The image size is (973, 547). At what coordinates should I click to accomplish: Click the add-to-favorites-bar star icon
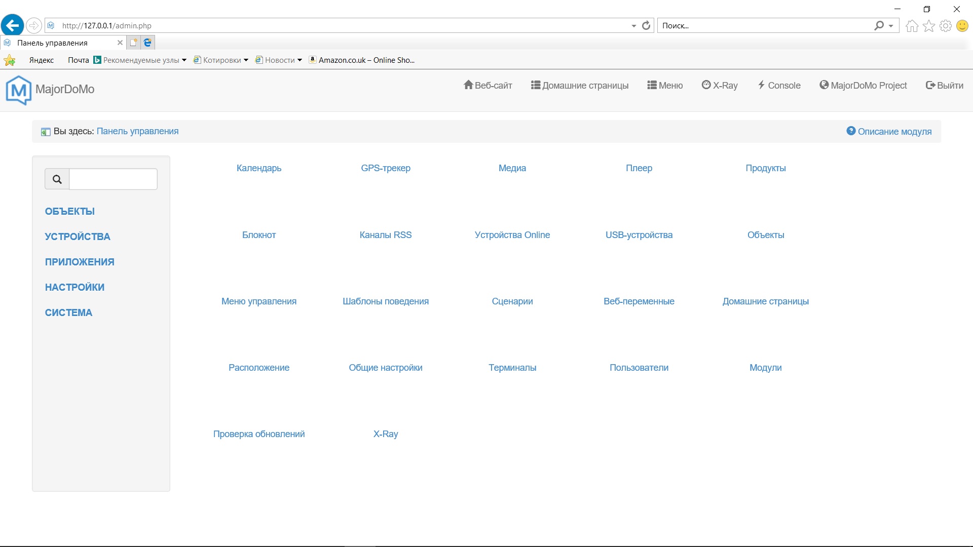9,61
